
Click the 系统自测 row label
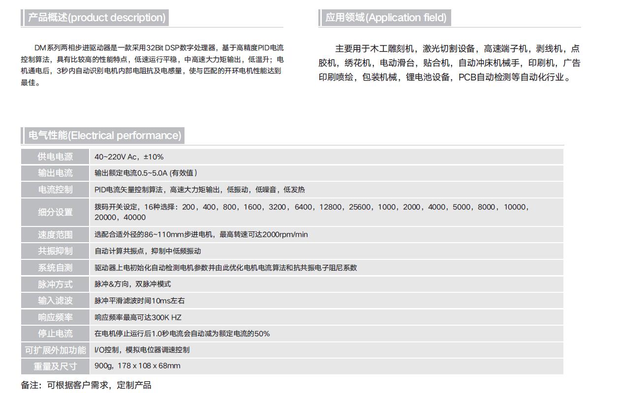(55, 268)
